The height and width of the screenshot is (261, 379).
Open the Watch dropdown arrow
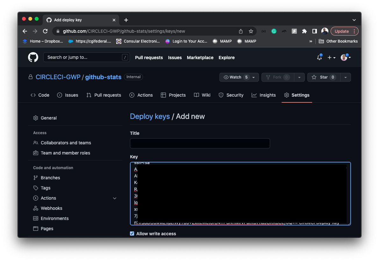253,77
